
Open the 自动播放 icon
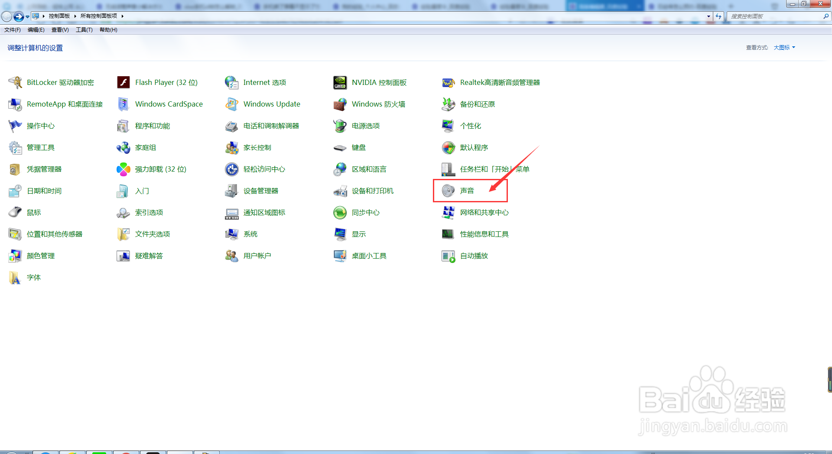coord(448,256)
